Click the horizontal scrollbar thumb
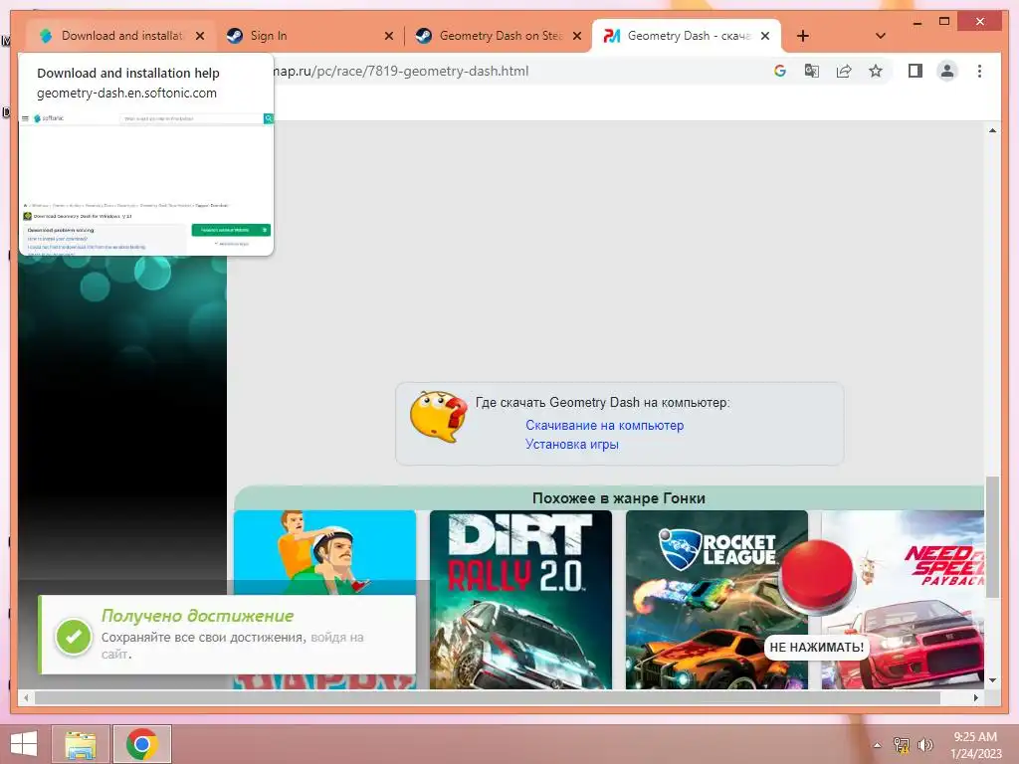Image resolution: width=1019 pixels, height=764 pixels. [x=488, y=697]
